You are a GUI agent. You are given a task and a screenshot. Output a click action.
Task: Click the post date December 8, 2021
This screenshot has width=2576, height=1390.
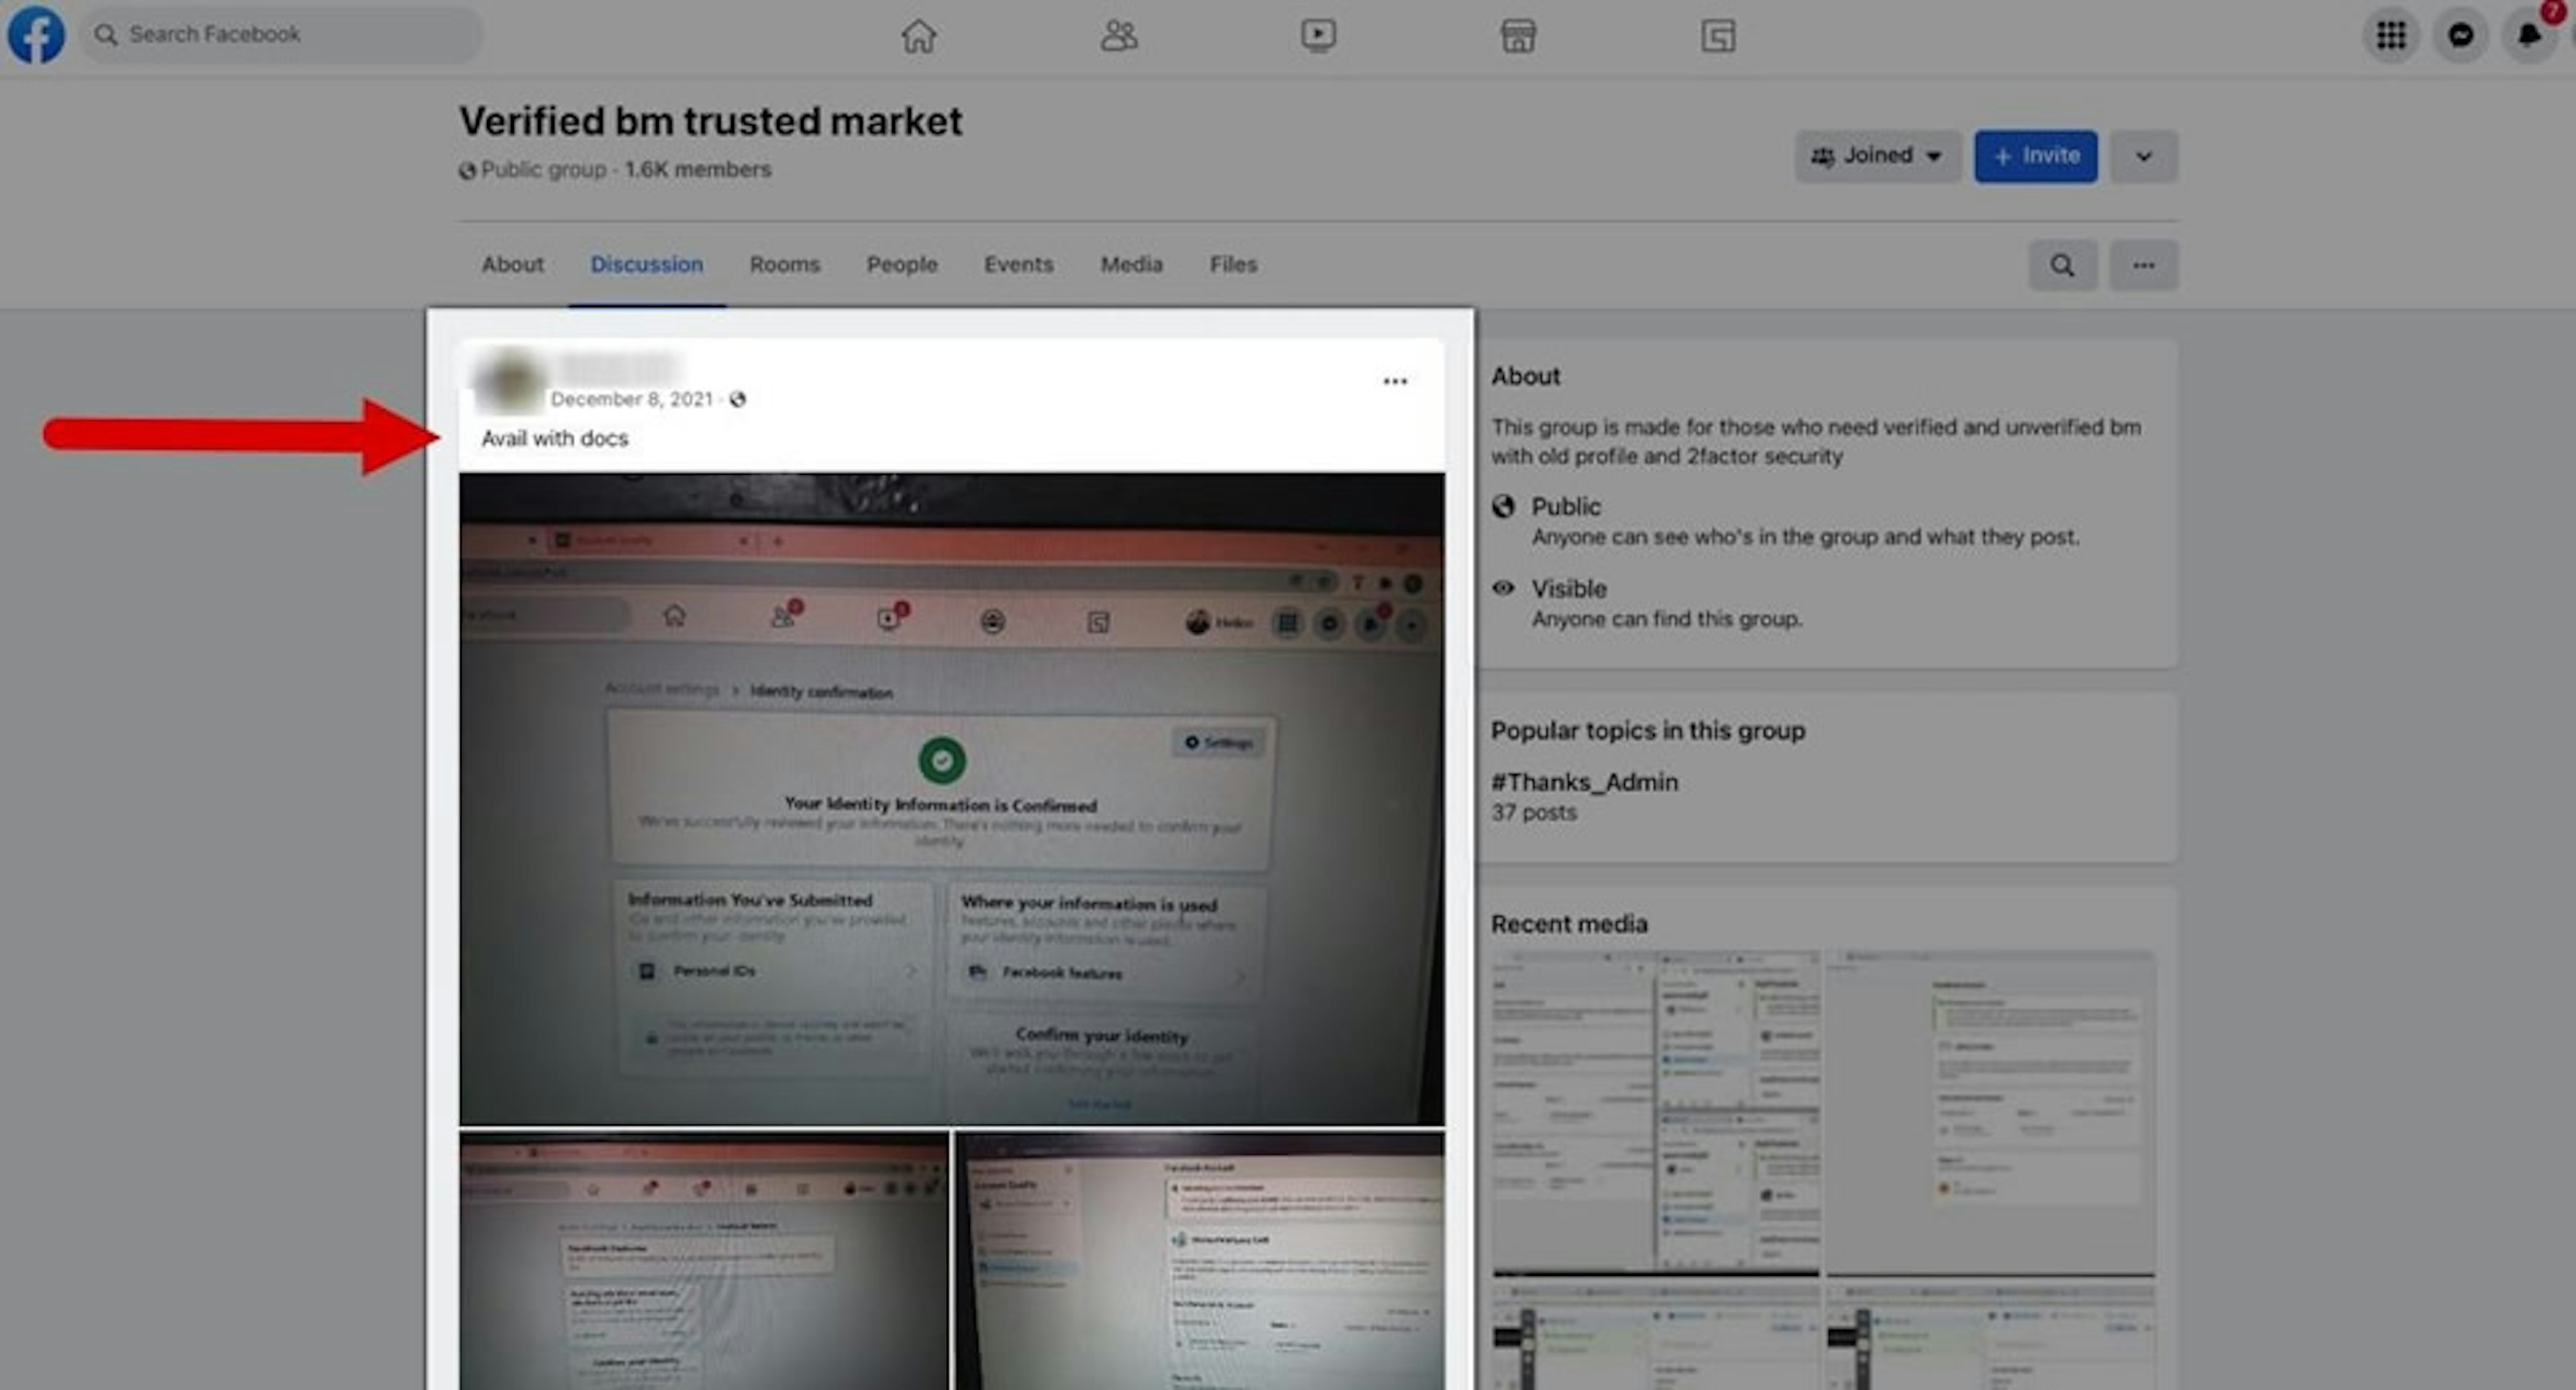(x=632, y=399)
